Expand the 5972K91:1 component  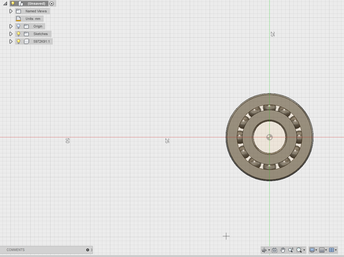11,41
